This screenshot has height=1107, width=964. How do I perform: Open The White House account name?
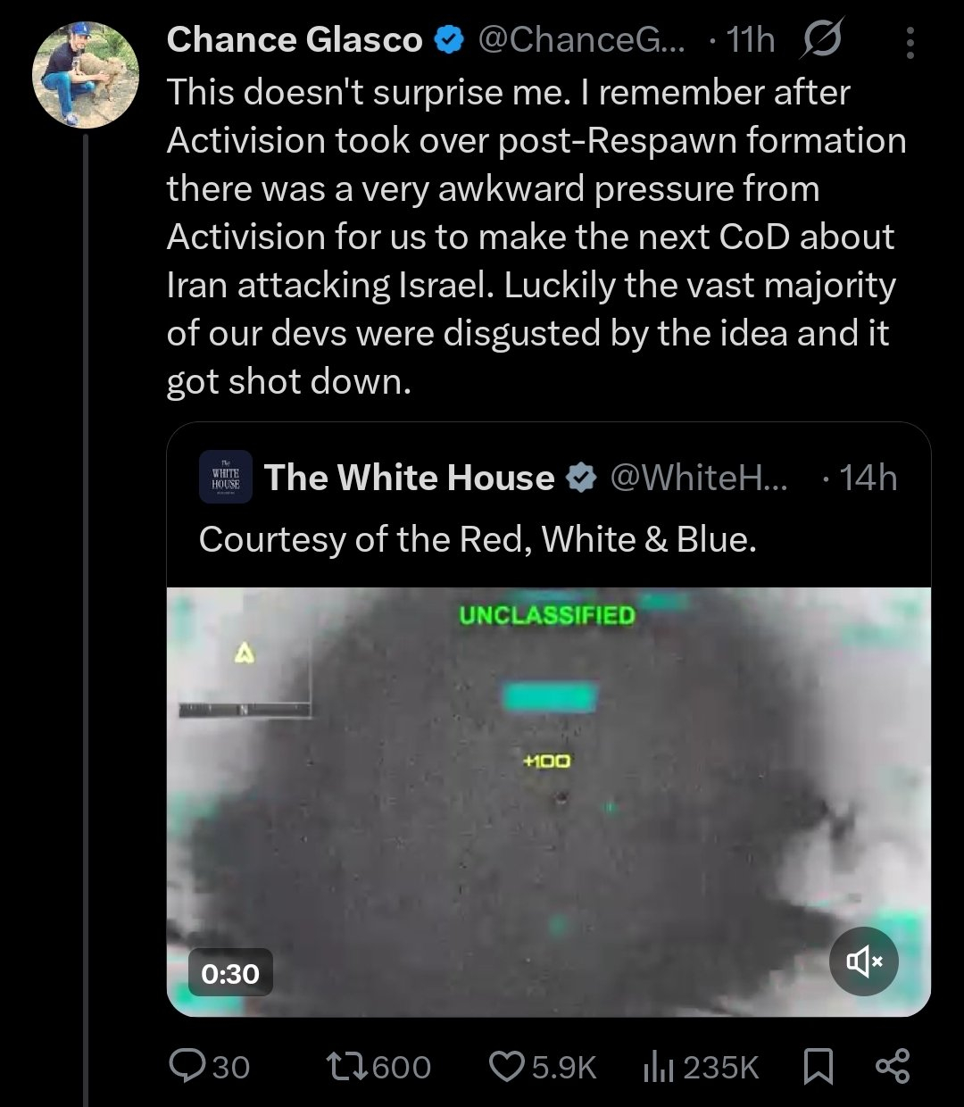[x=409, y=479]
